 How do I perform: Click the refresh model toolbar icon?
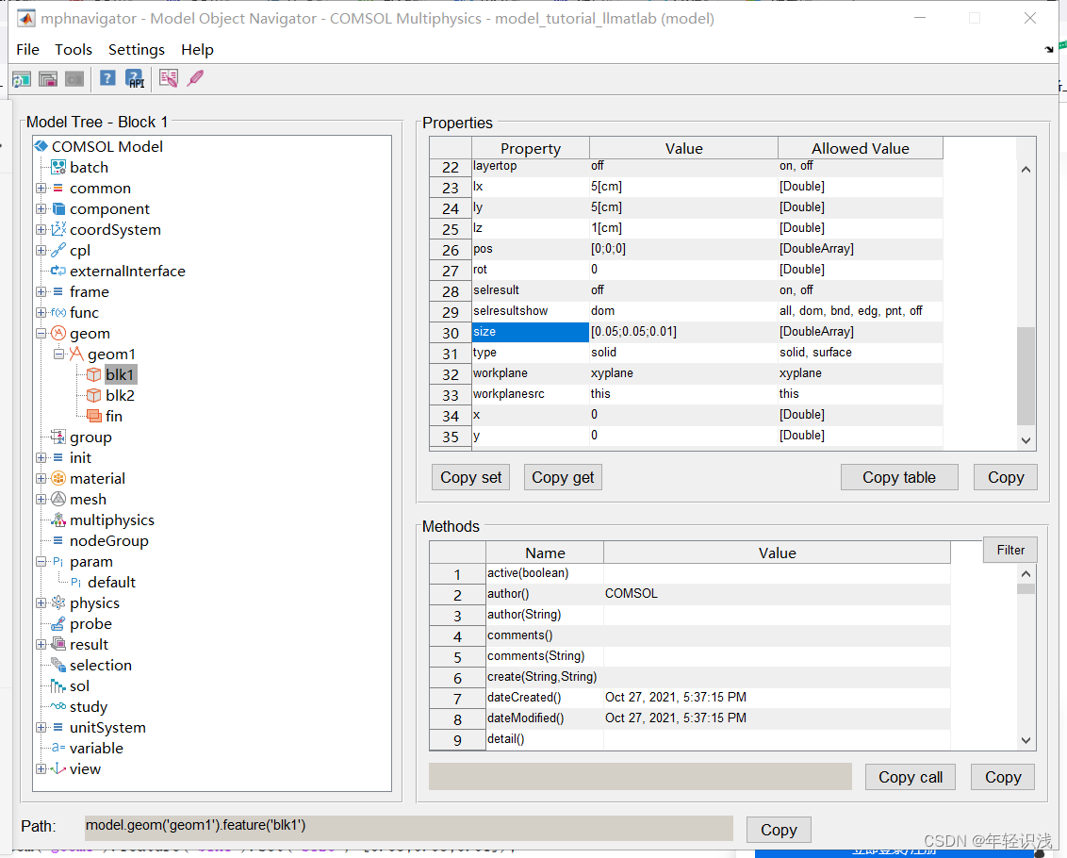click(x=22, y=79)
